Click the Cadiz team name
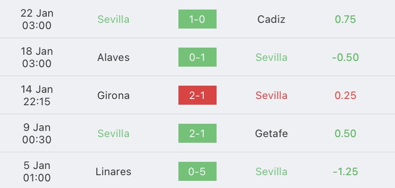 tap(271, 20)
